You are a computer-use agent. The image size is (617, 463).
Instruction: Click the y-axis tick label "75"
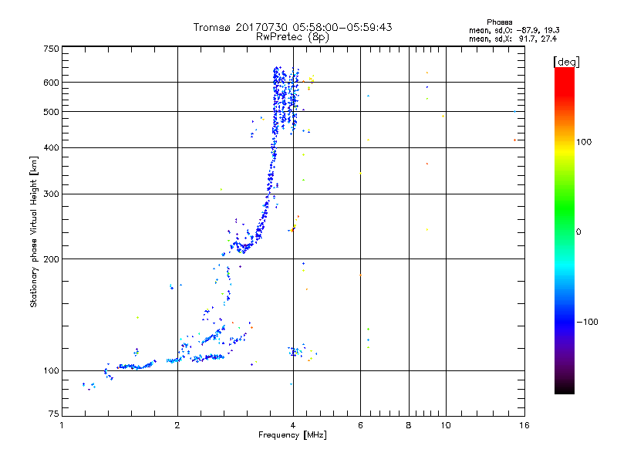[x=54, y=414]
